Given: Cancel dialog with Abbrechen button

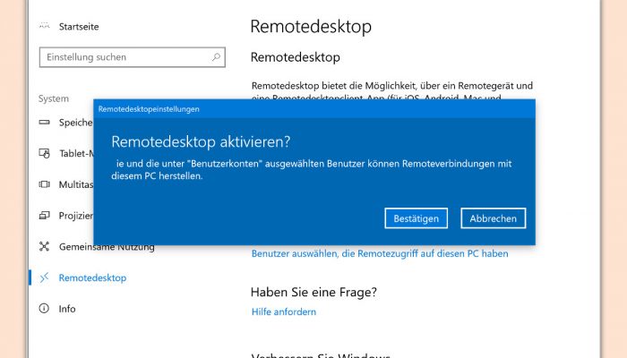Looking at the screenshot, I should (x=493, y=218).
